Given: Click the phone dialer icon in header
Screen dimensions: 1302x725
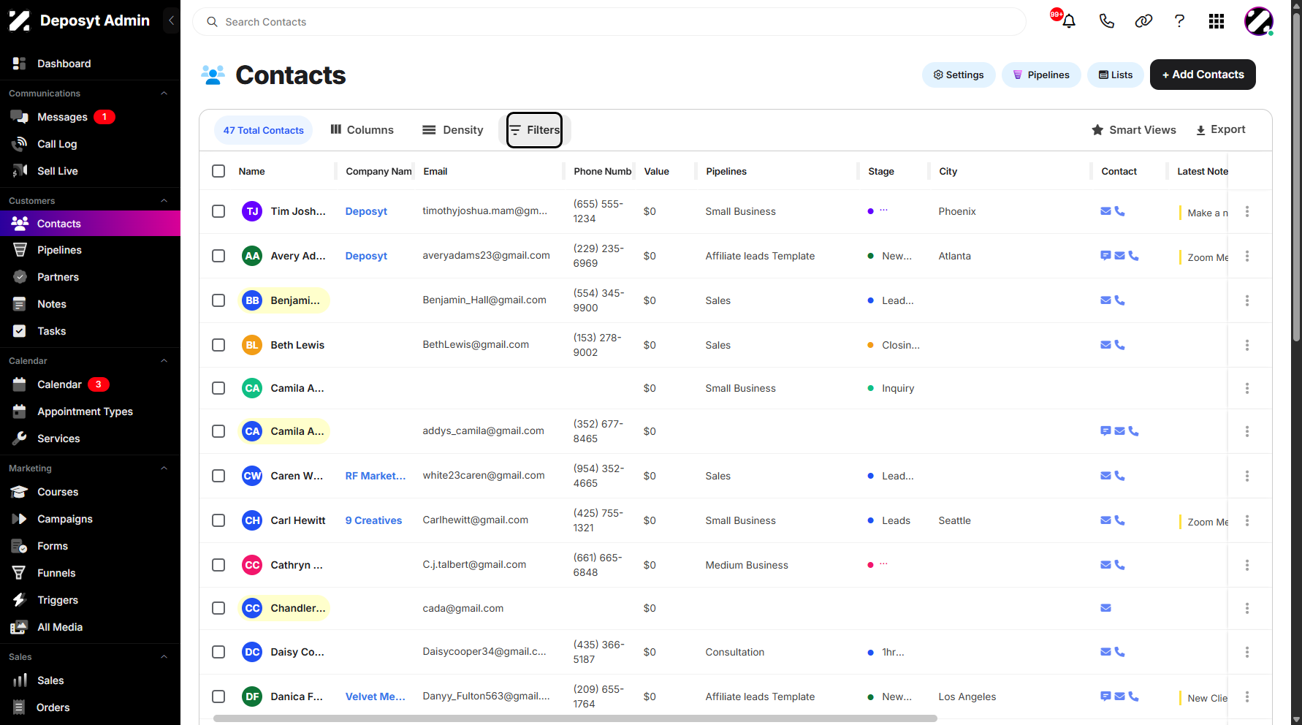Looking at the screenshot, I should tap(1106, 21).
